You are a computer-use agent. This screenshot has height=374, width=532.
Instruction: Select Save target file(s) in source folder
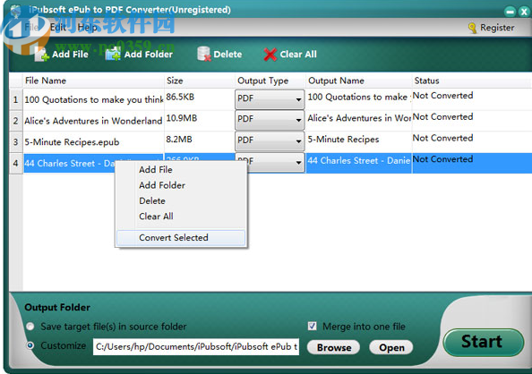pyautogui.click(x=30, y=327)
